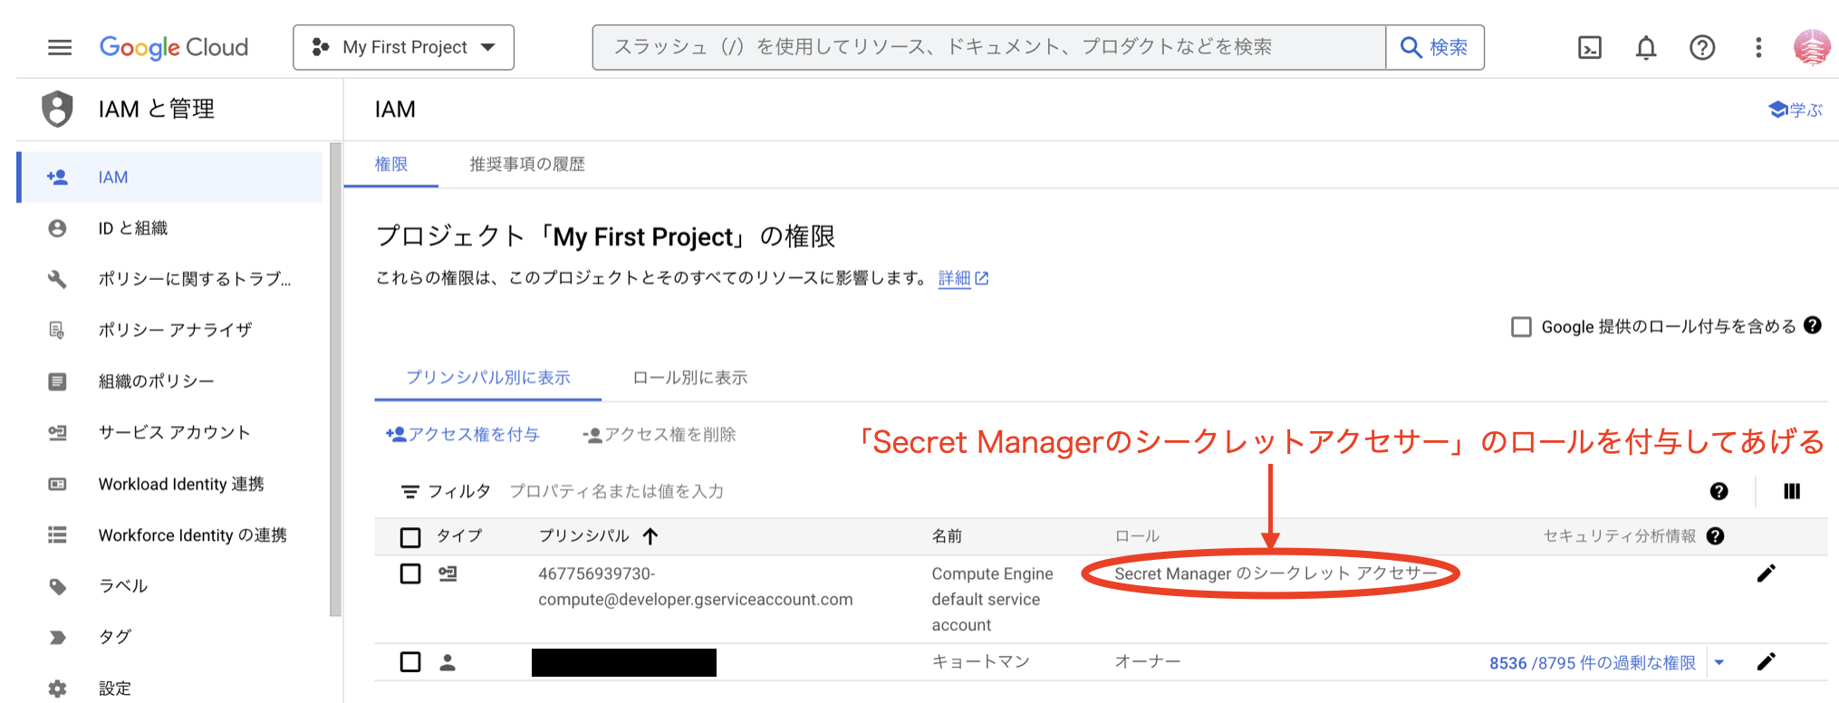
Task: Select all rows with the header checkbox
Action: click(410, 536)
